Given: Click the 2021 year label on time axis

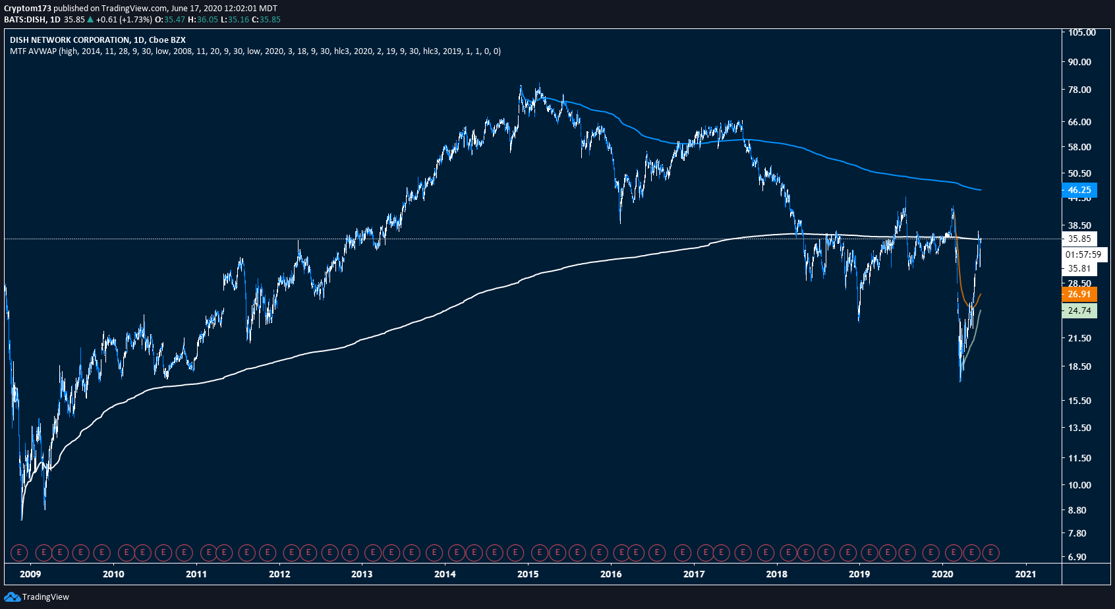Looking at the screenshot, I should (x=1025, y=574).
